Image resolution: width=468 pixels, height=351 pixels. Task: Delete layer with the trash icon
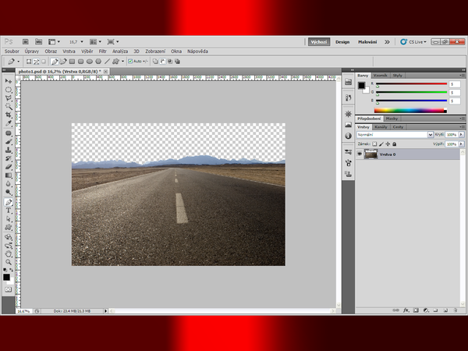(x=455, y=310)
